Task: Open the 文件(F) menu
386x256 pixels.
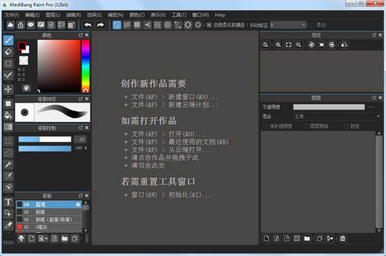Action: point(12,15)
